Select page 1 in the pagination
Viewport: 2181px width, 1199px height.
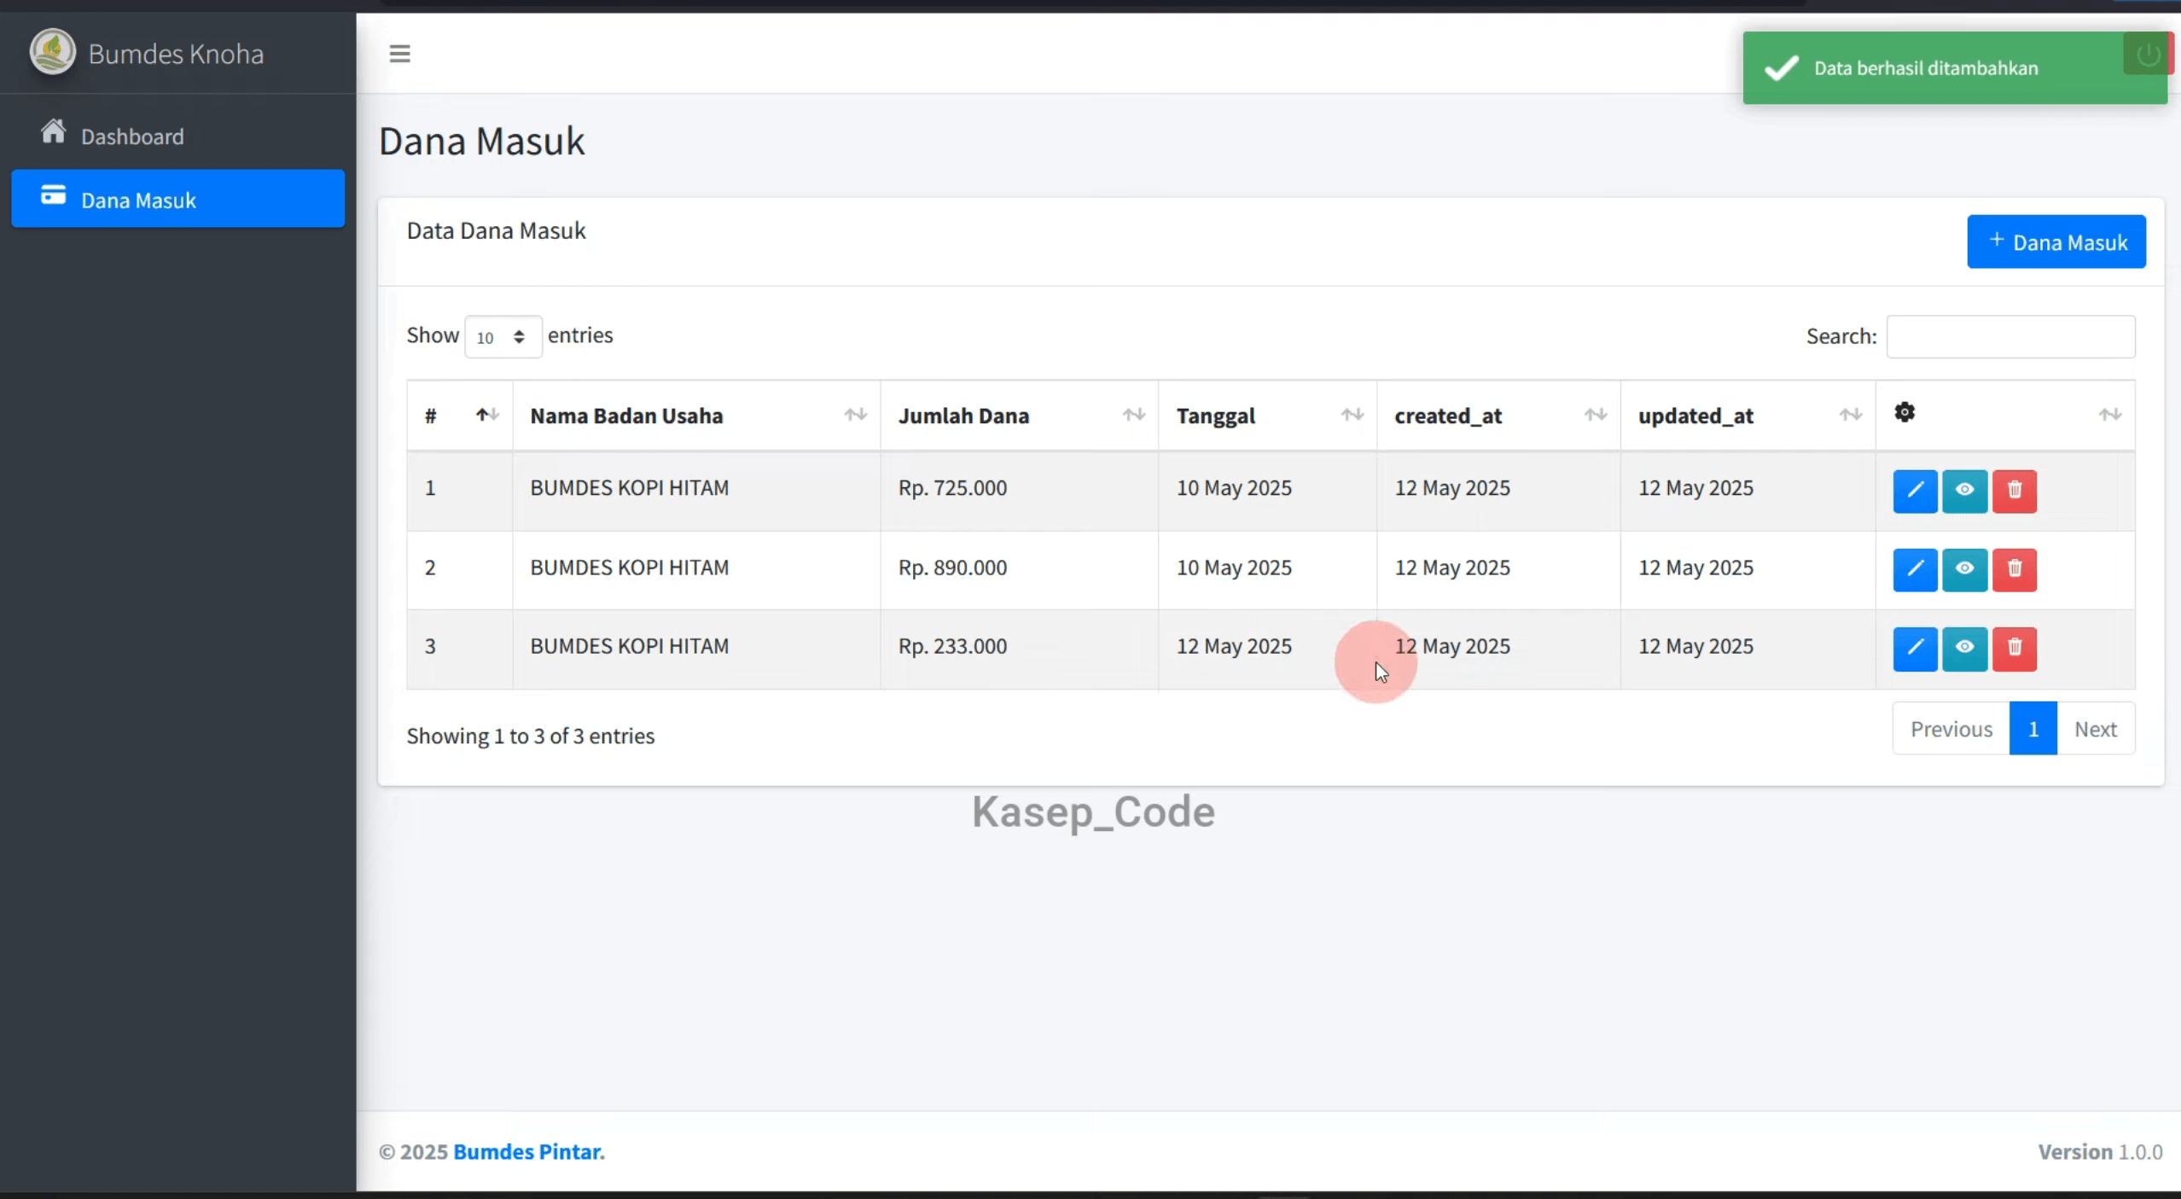[2033, 729]
